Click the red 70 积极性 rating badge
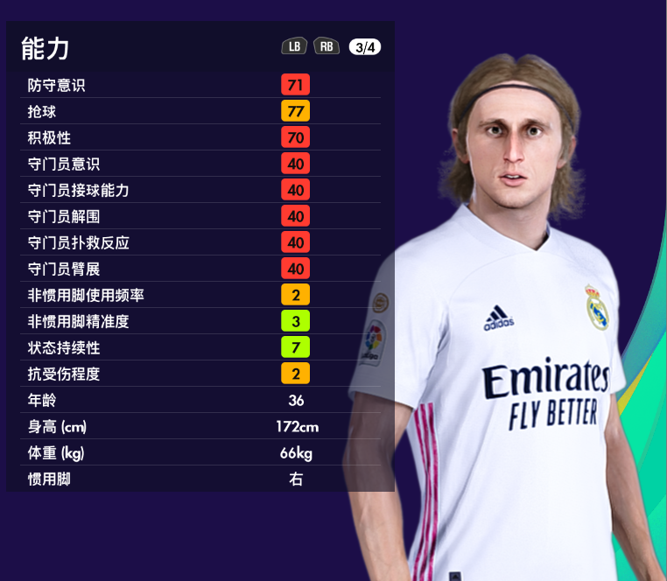Screen dimensions: 667x581 [295, 137]
